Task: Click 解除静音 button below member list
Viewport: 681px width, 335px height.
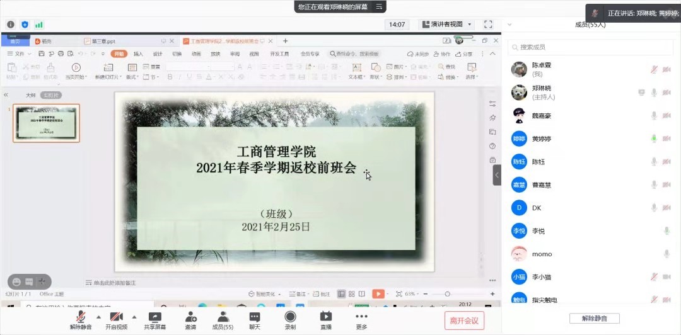Action: pos(594,319)
